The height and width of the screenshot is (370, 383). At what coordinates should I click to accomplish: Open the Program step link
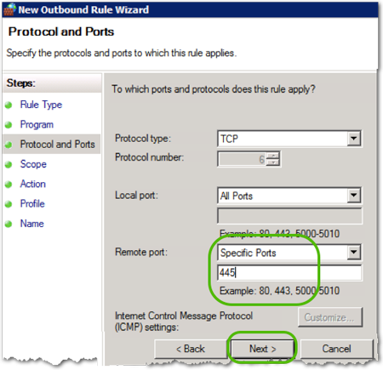(37, 125)
